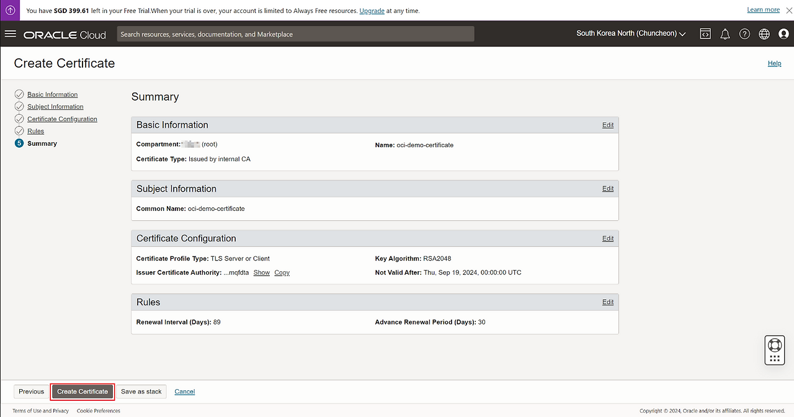Screen dimensions: 794x417
Task: Click the Save as stack button
Action: [141, 392]
